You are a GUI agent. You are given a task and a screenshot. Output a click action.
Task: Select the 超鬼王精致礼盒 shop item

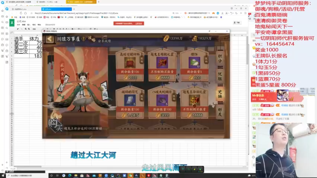pyautogui.click(x=162, y=65)
